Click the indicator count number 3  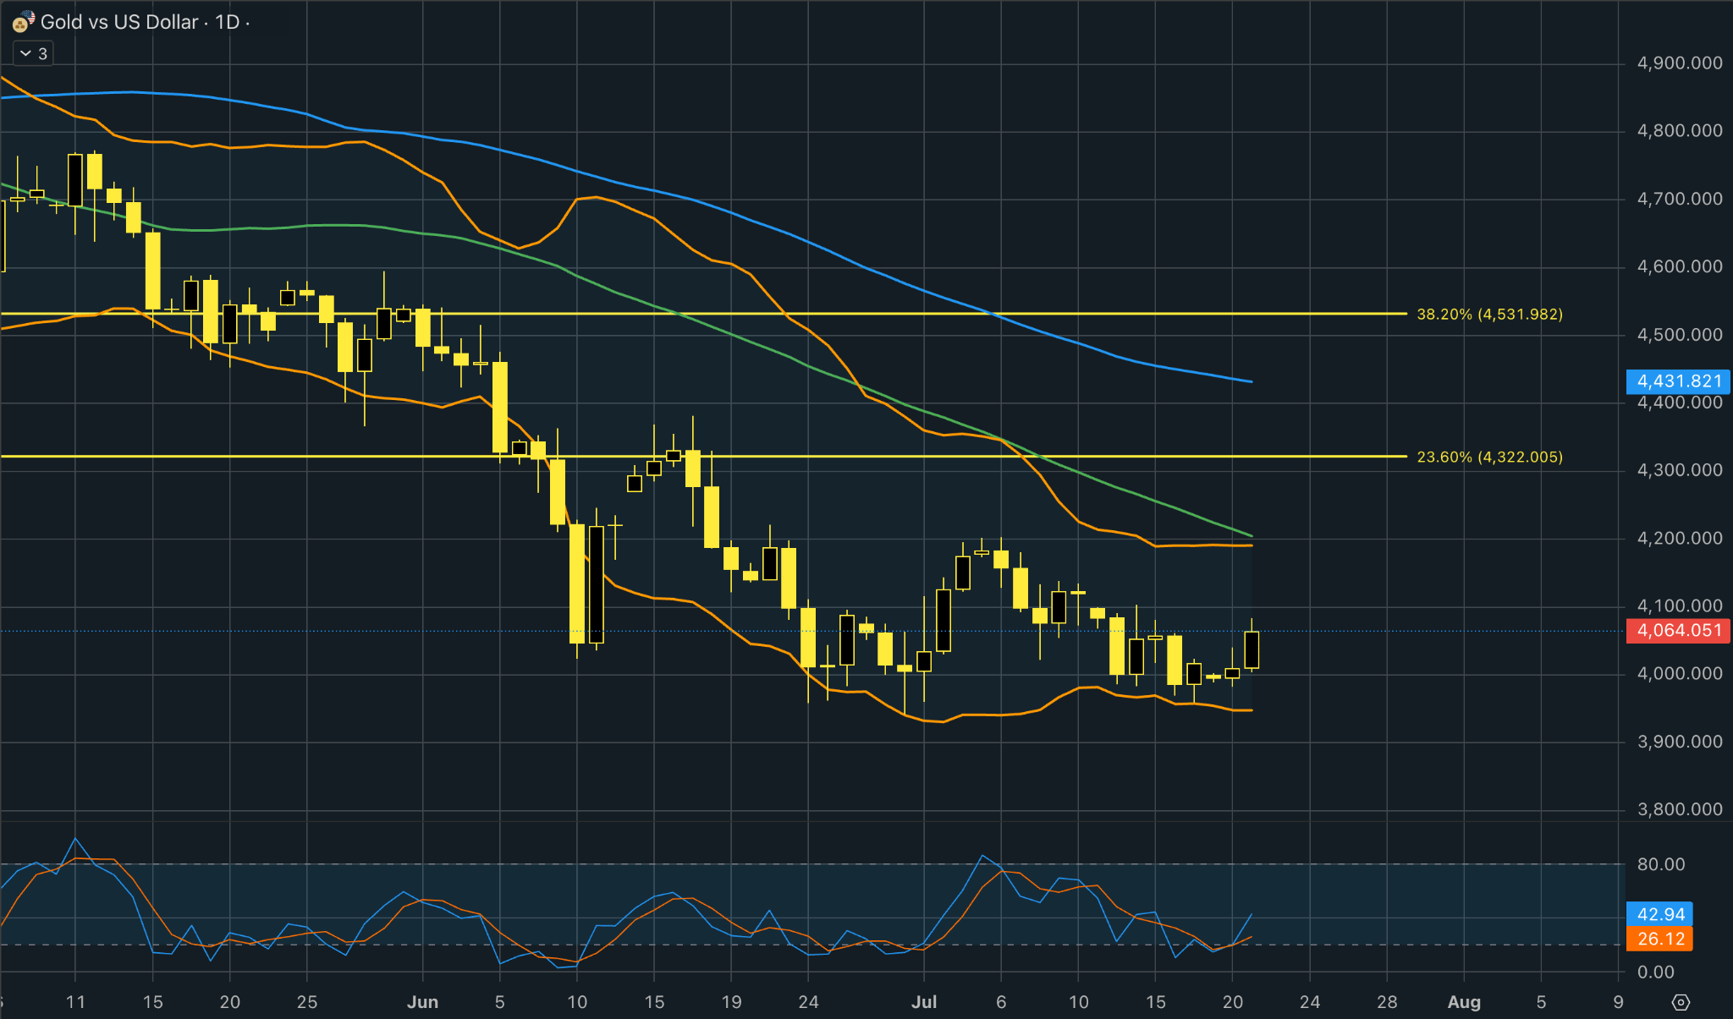43,53
